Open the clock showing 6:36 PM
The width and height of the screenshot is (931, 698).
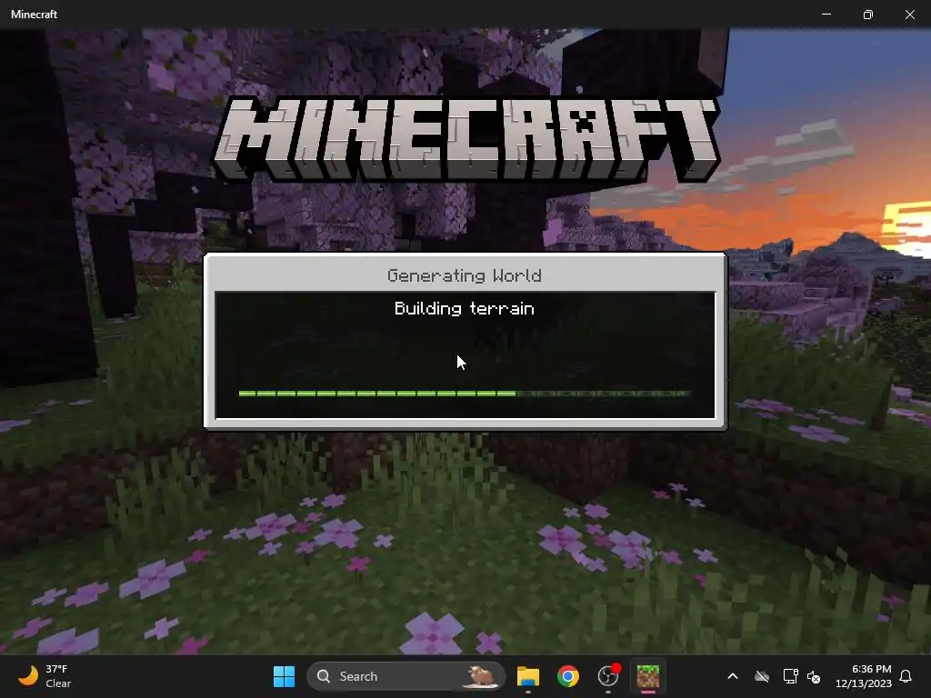(864, 676)
